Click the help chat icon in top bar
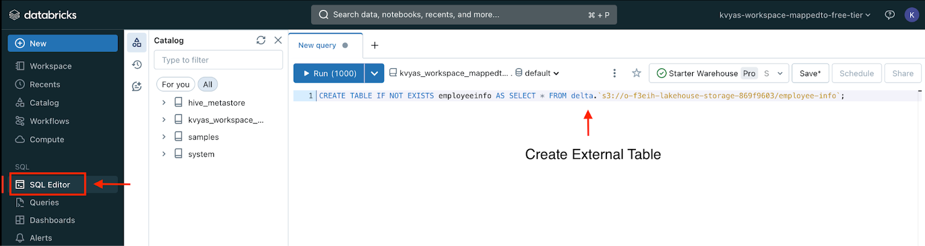This screenshot has height=246, width=925. [890, 15]
